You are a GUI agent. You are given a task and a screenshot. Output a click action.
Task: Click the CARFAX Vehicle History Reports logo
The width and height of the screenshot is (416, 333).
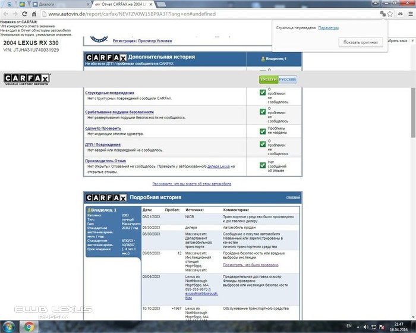pos(27,80)
